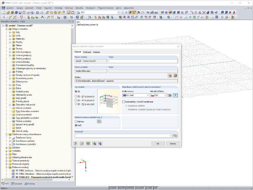This screenshot has width=253, height=190.
Task: Set Z-axis orientation to Nahoru
Action: 76,121
